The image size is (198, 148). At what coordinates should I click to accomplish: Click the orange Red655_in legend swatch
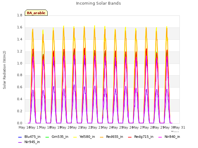coord(102,137)
